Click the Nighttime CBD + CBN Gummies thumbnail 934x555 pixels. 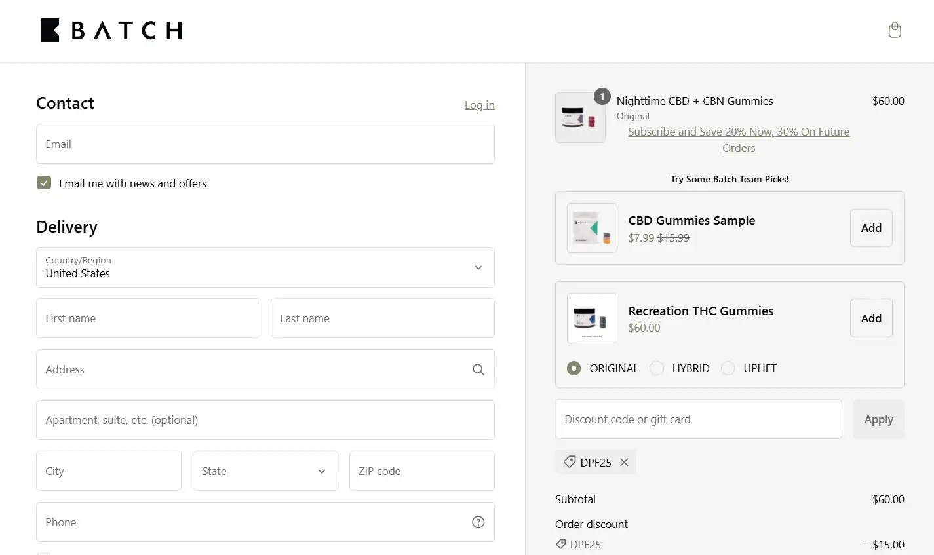pyautogui.click(x=580, y=117)
